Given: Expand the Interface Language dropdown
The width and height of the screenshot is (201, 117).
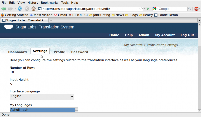Looking at the screenshot, I should tap(72, 97).
